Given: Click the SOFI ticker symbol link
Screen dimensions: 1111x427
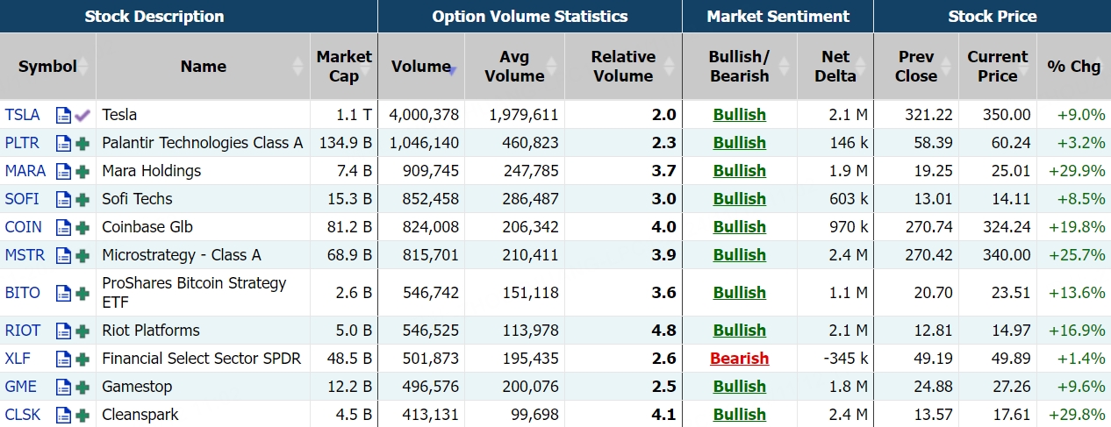Looking at the screenshot, I should click(x=22, y=199).
